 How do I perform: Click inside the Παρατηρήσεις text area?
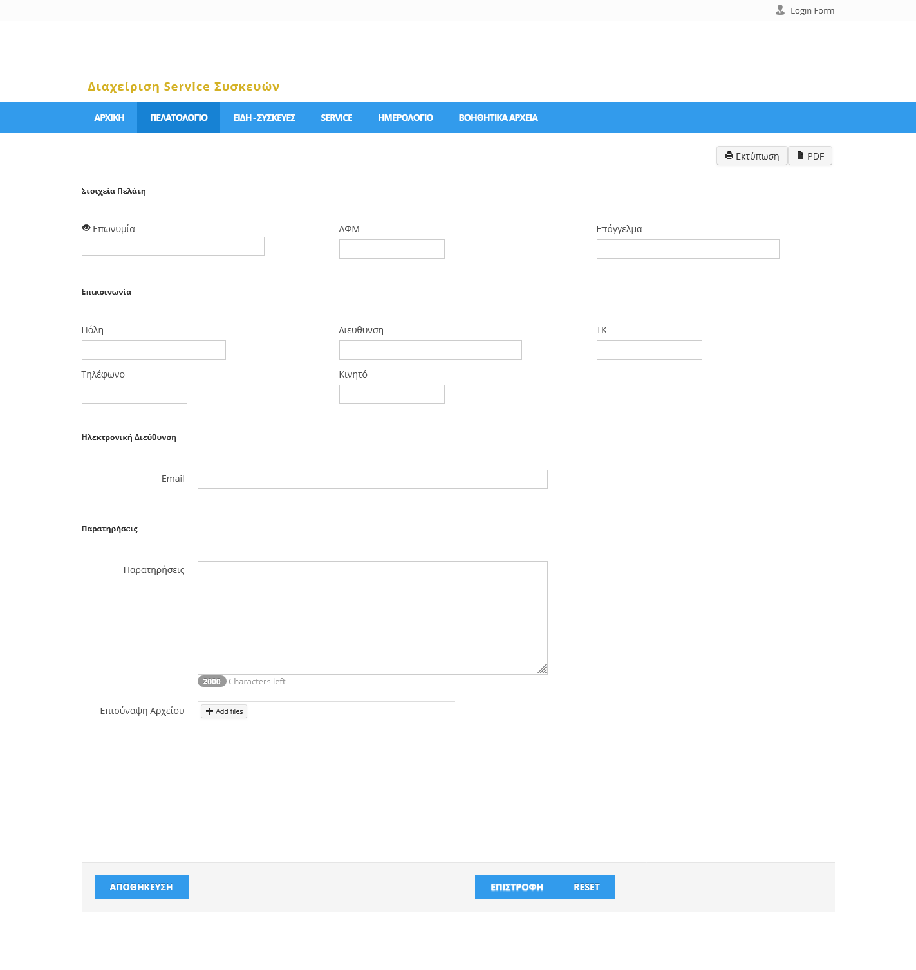pos(372,618)
